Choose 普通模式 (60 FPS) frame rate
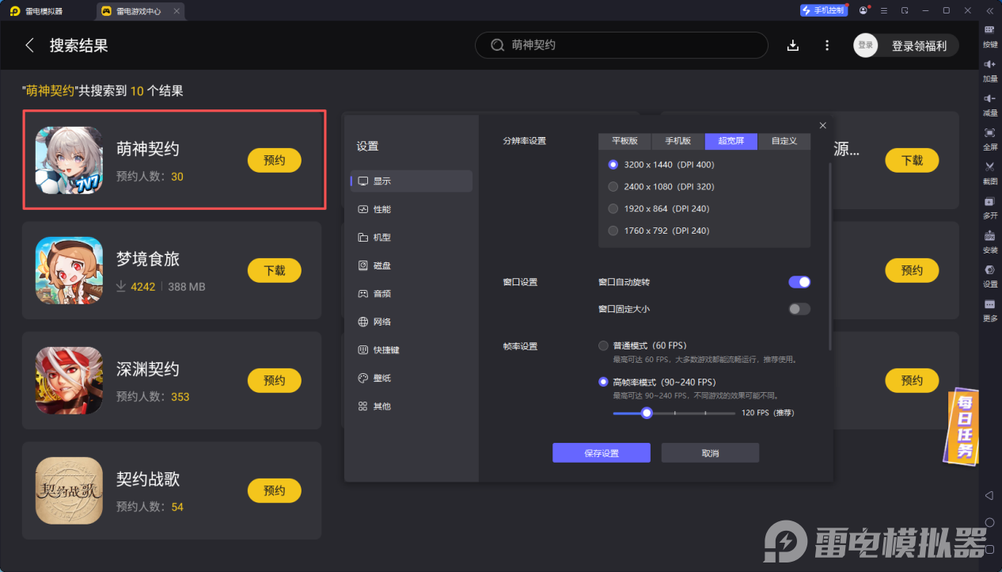 pyautogui.click(x=604, y=346)
